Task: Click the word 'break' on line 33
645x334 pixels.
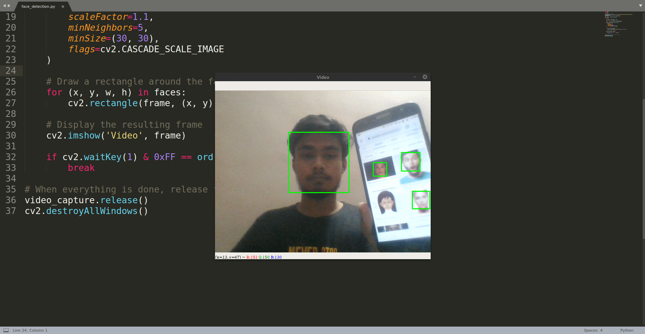Action: click(81, 168)
